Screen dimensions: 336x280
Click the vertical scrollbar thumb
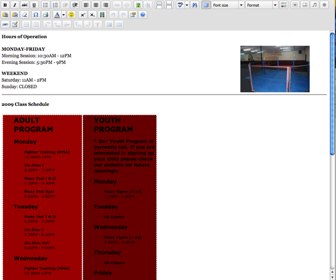(x=332, y=94)
